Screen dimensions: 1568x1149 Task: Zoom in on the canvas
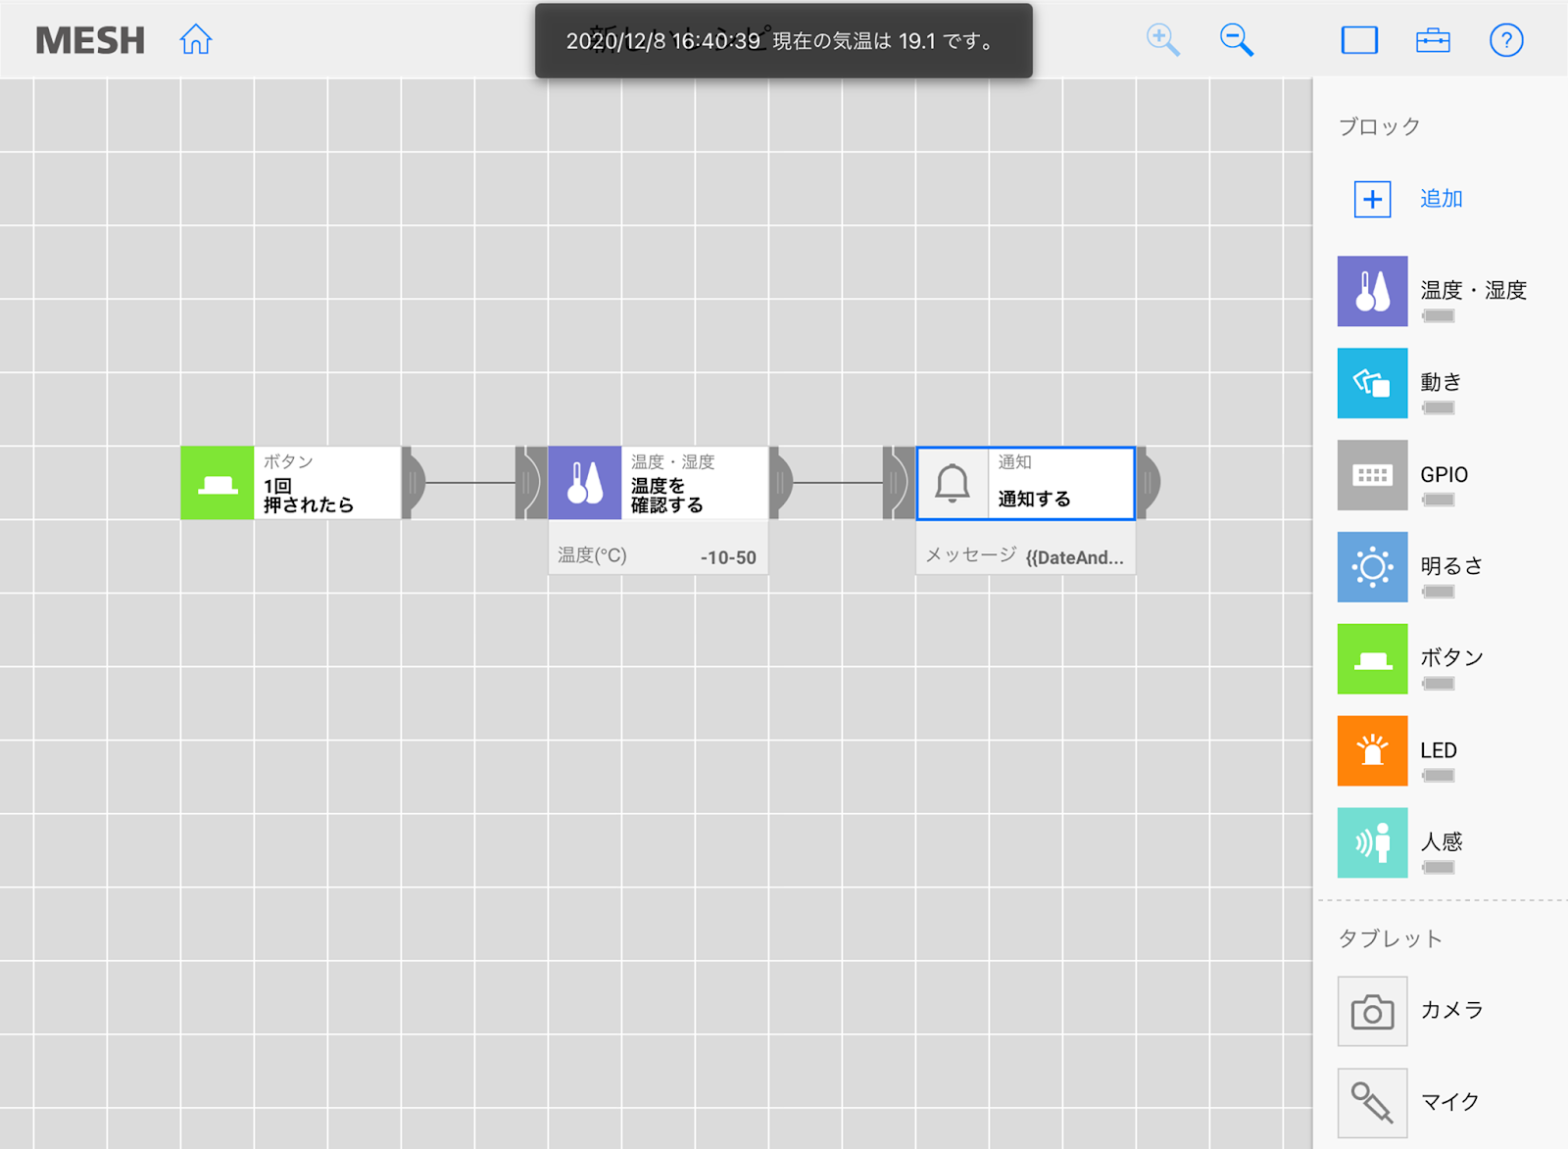(1162, 40)
